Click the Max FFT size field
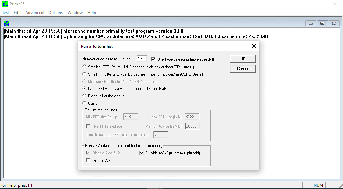The width and height of the screenshot is (343, 189). coord(192,117)
